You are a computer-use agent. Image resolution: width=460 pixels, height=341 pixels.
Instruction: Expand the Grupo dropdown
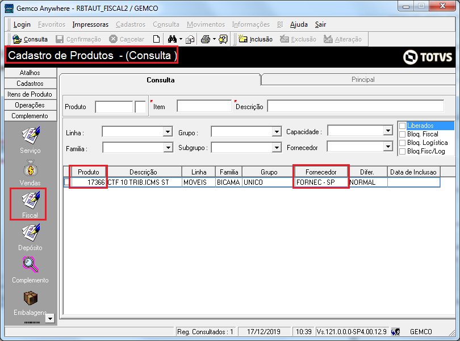click(x=277, y=132)
